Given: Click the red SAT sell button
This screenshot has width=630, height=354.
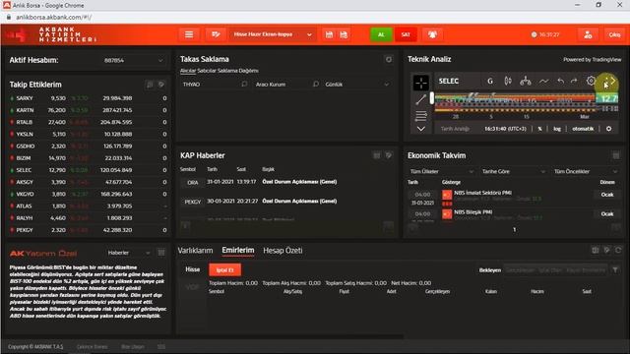Looking at the screenshot, I should pos(406,34).
